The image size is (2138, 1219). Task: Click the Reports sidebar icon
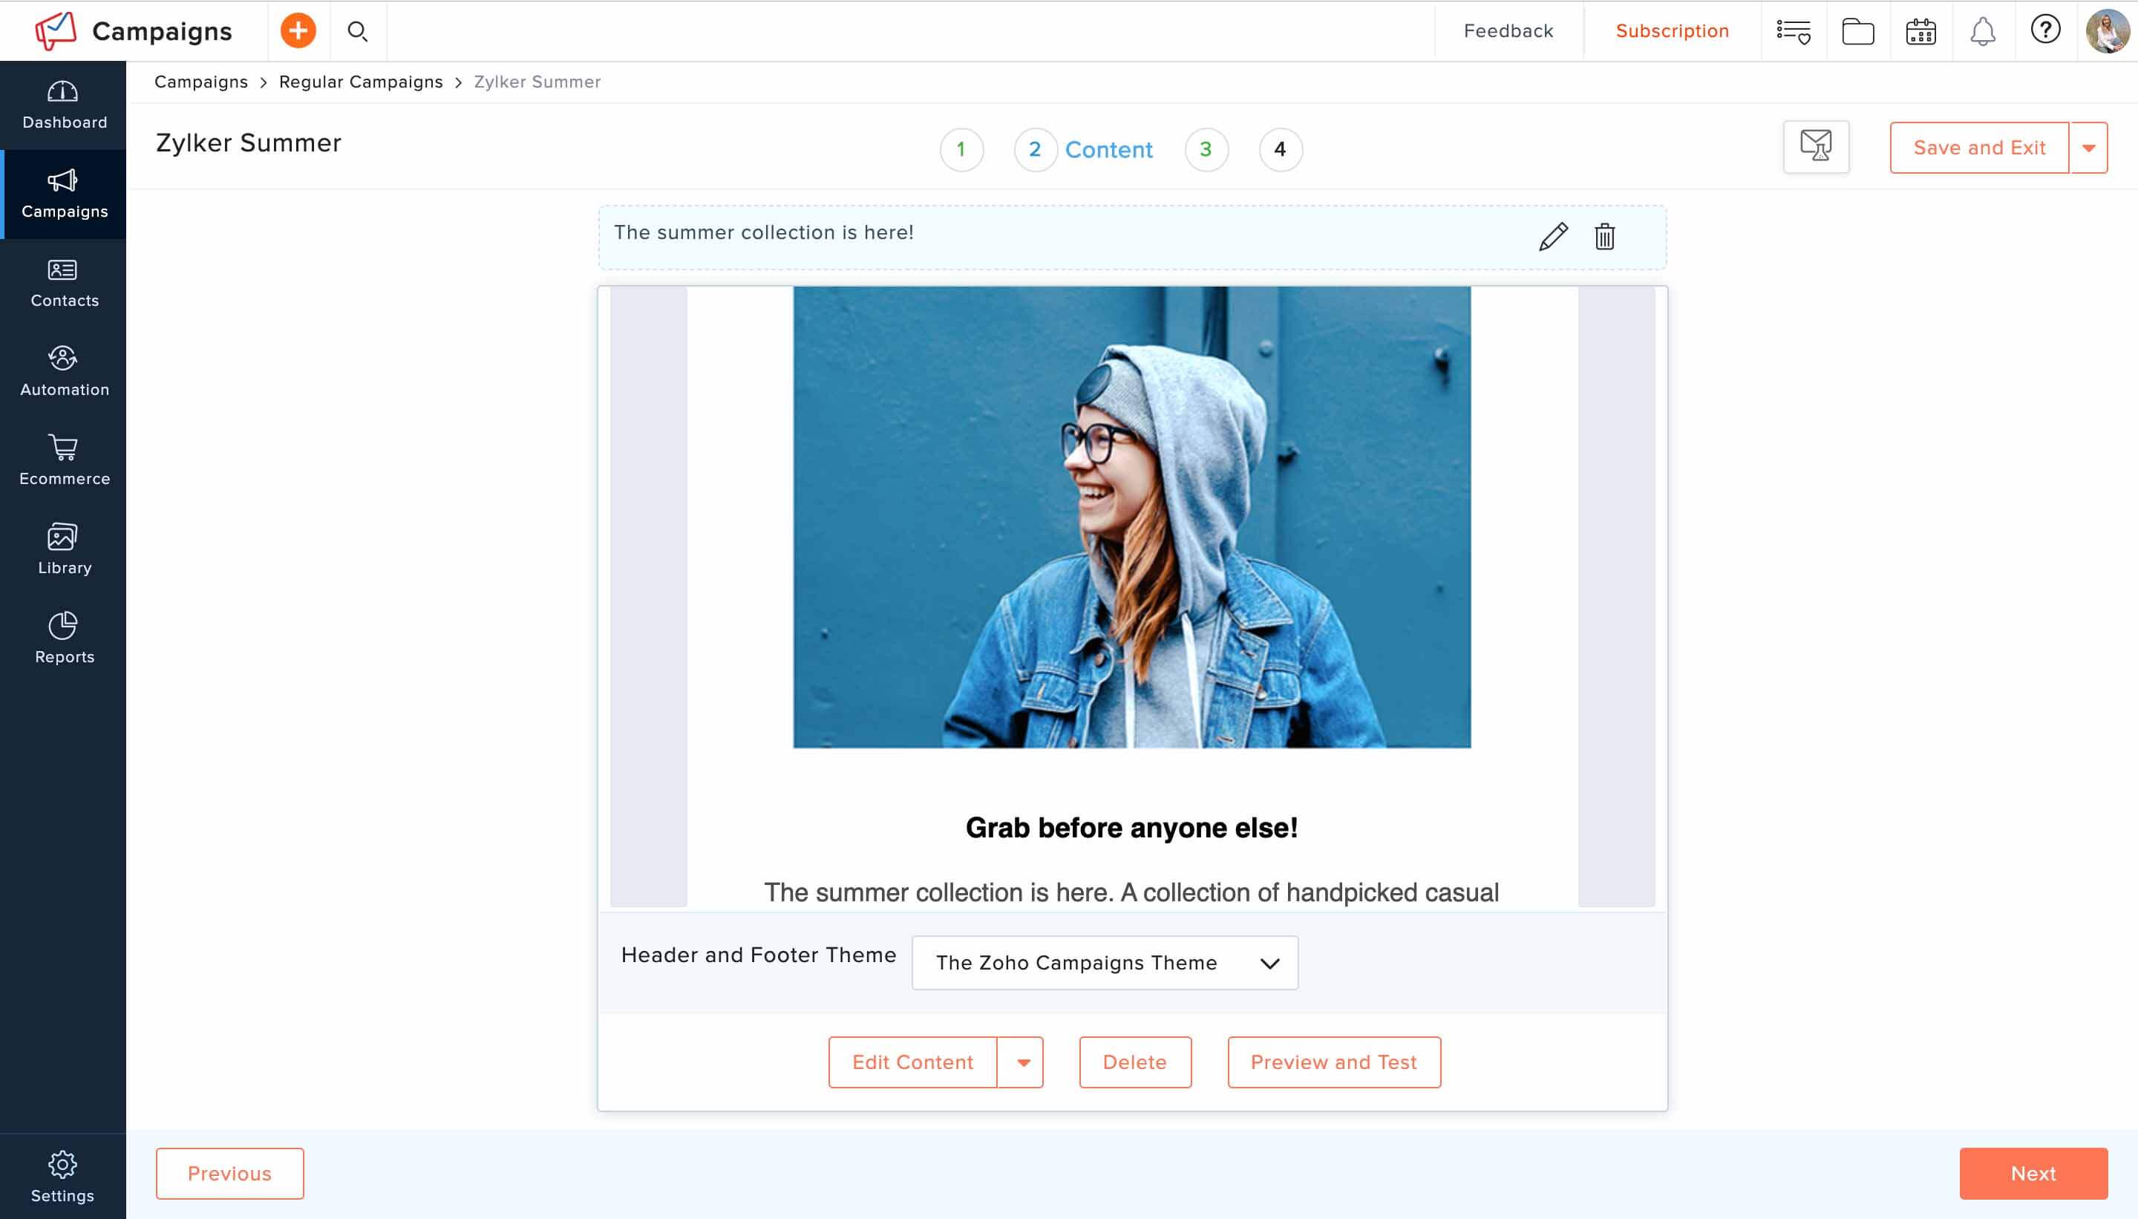63,636
